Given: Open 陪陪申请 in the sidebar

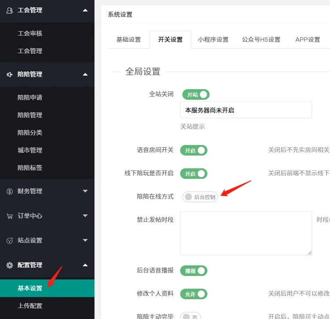Looking at the screenshot, I should tap(30, 98).
